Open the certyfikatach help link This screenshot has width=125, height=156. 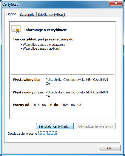tap(47, 134)
